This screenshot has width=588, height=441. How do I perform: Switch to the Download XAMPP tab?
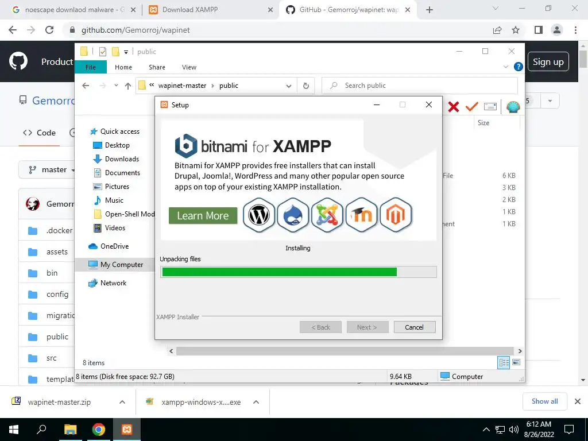(x=211, y=10)
